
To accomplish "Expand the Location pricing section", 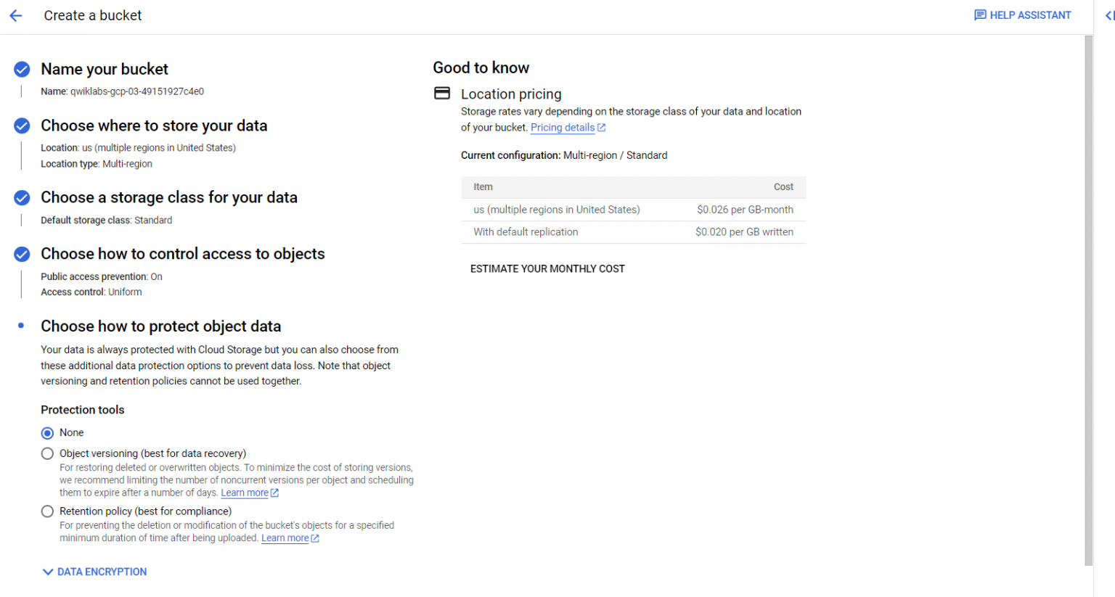I will tap(511, 94).
